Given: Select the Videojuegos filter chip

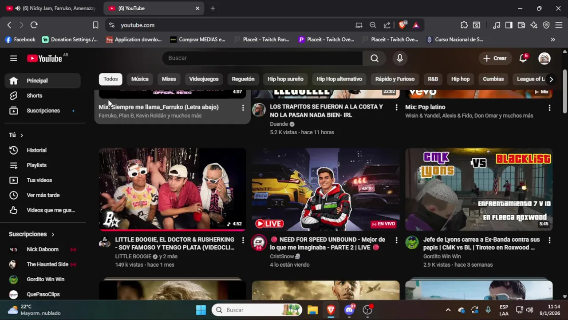Looking at the screenshot, I should (204, 79).
